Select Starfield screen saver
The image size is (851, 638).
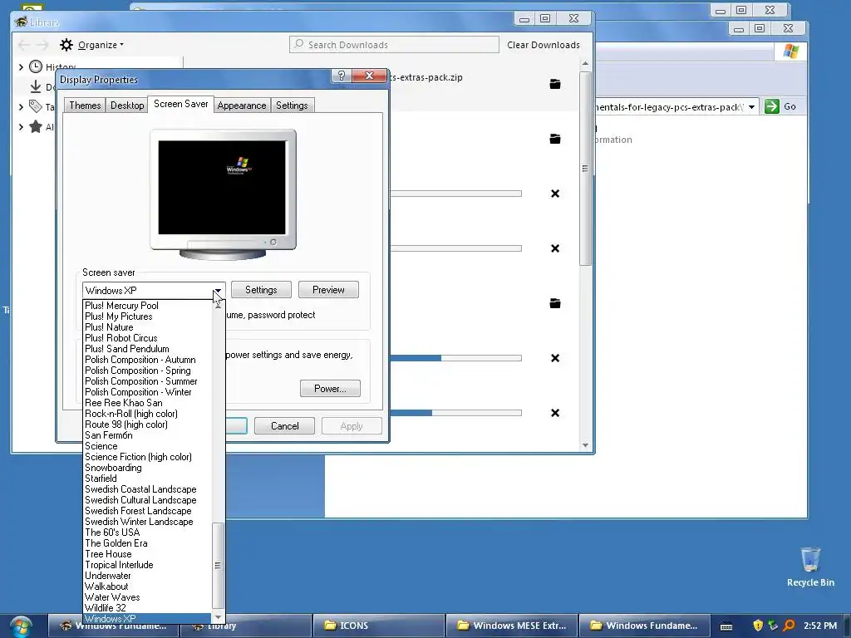tap(146, 478)
